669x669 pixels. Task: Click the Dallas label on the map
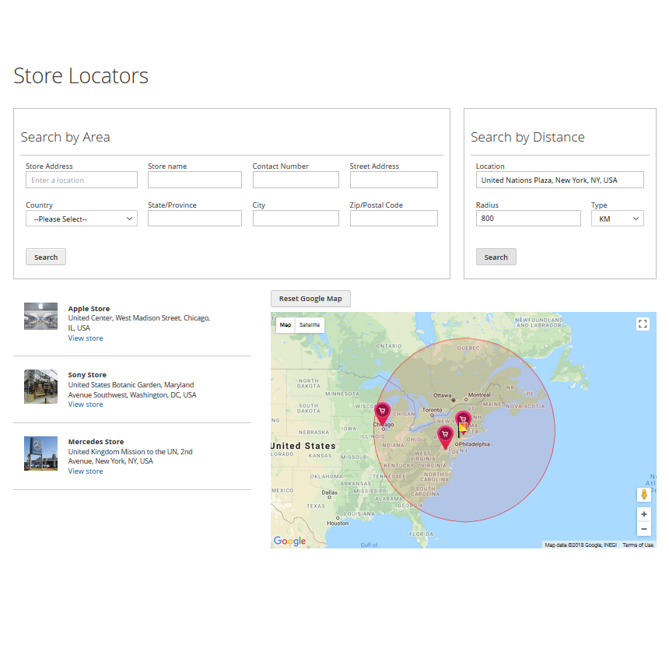[329, 492]
